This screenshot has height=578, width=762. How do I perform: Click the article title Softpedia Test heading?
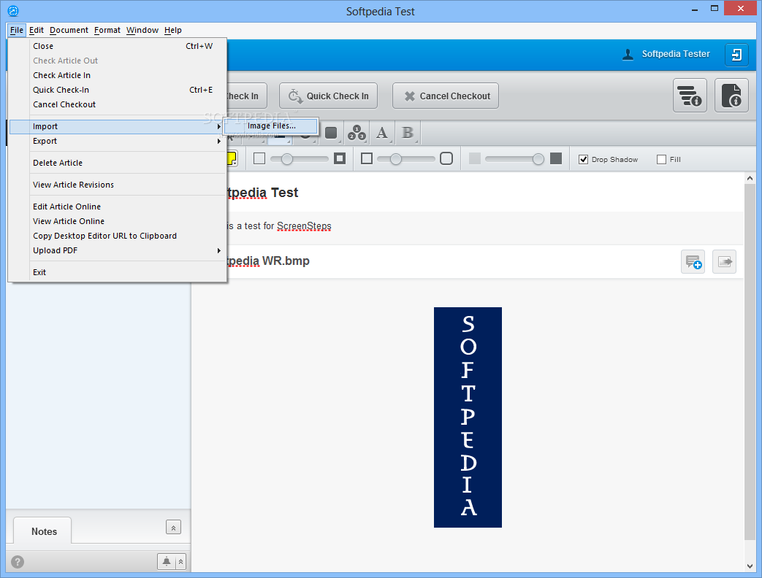pos(262,193)
